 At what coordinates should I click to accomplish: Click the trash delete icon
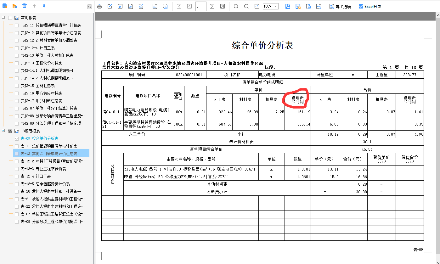click(24, 6)
